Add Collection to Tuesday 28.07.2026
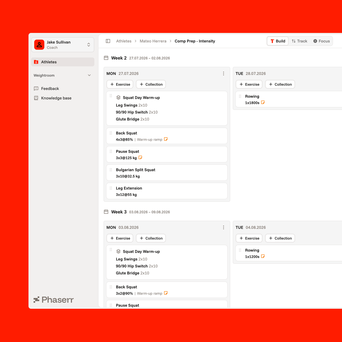342x342 pixels. point(280,85)
